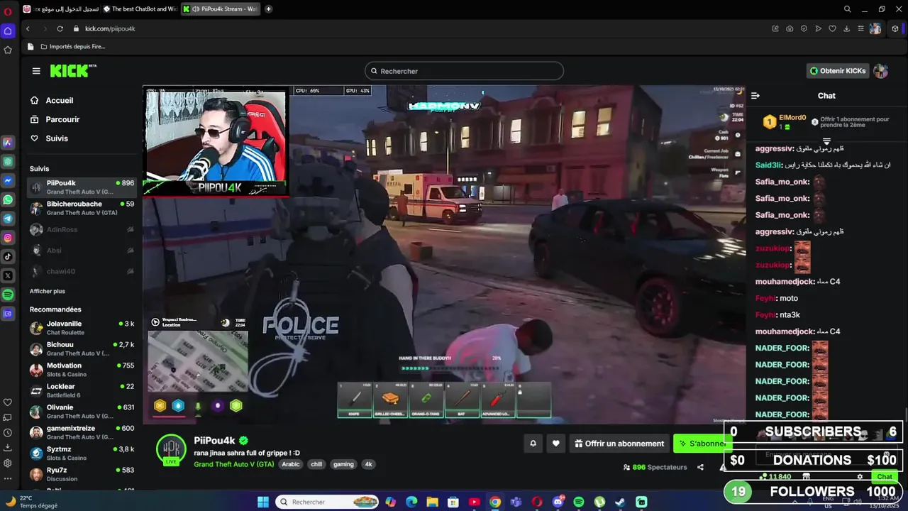
Task: Open Opera Easy Setup sliders icon
Action: pos(860,28)
